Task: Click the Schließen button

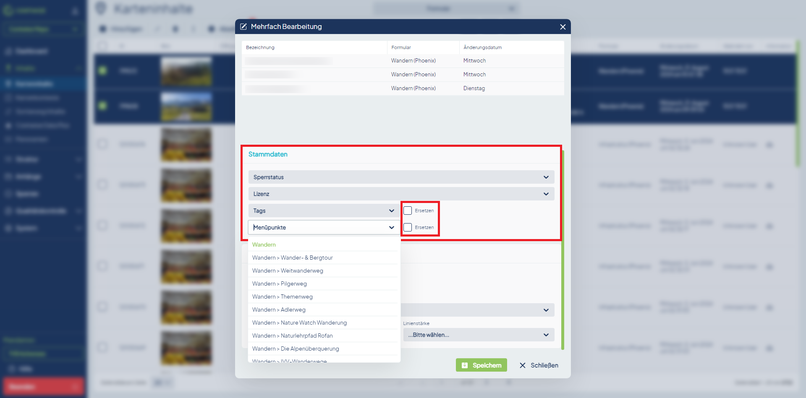Action: pyautogui.click(x=539, y=365)
